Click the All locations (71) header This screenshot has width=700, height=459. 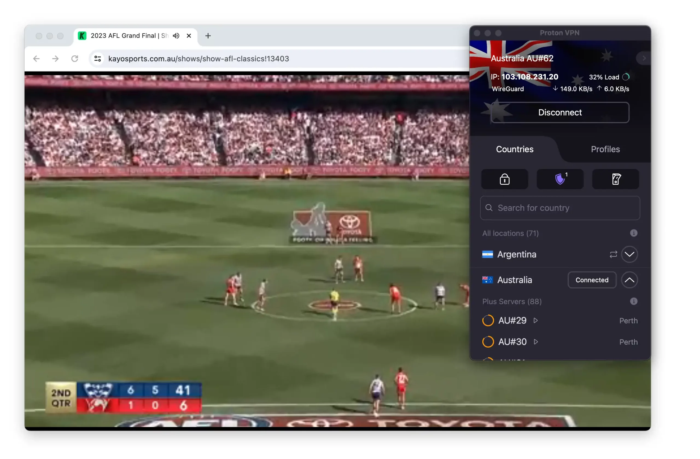point(510,233)
